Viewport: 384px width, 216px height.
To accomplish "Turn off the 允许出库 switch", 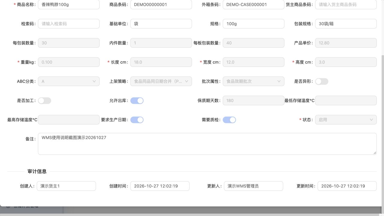I will (137, 100).
